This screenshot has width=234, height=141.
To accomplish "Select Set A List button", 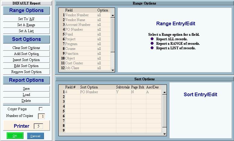I will coord(27,31).
